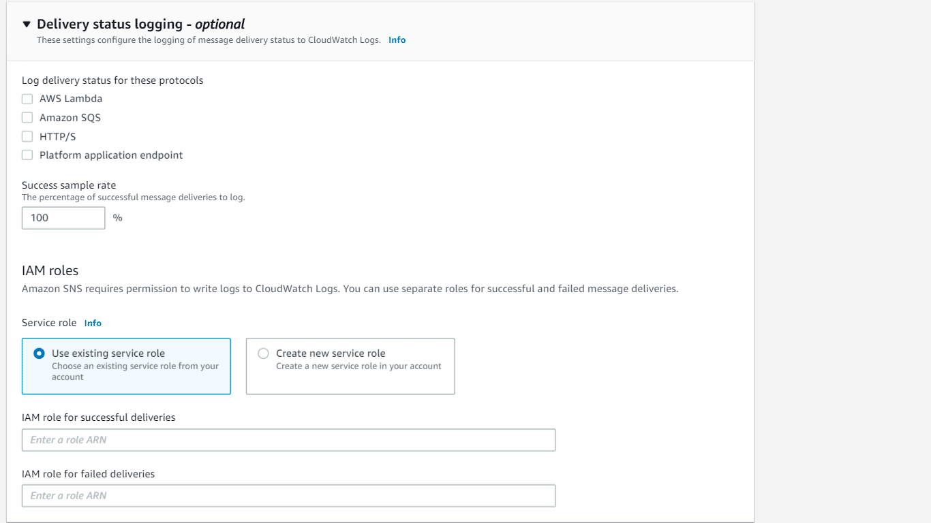Viewport: 931px width, 523px height.
Task: Click the HTTP/S label text
Action: [58, 136]
